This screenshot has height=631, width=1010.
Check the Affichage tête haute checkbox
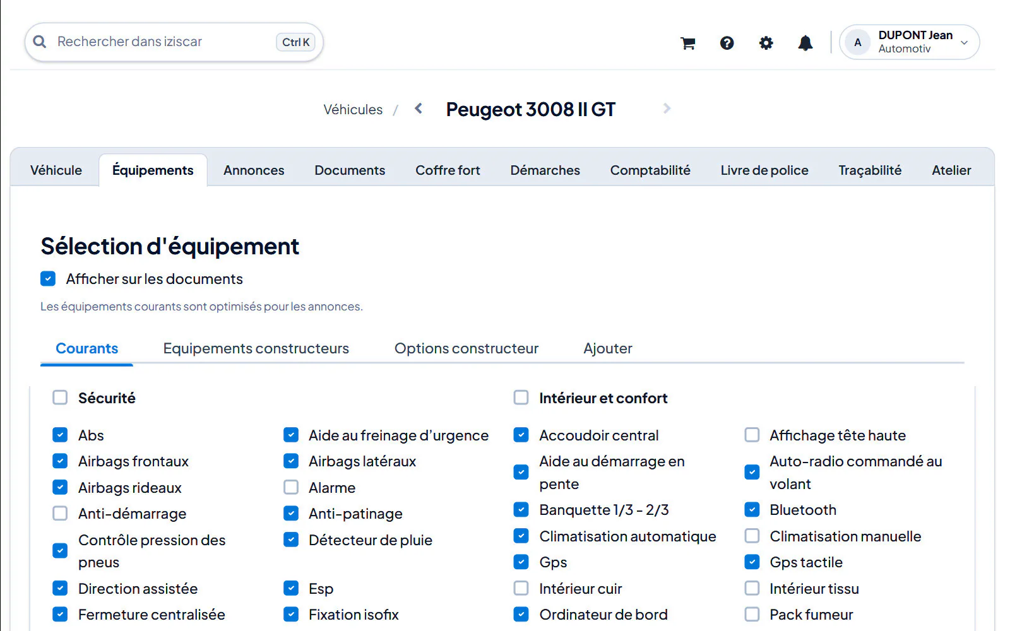coord(752,435)
